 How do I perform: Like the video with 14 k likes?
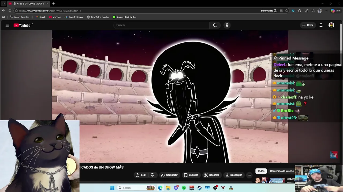140,175
